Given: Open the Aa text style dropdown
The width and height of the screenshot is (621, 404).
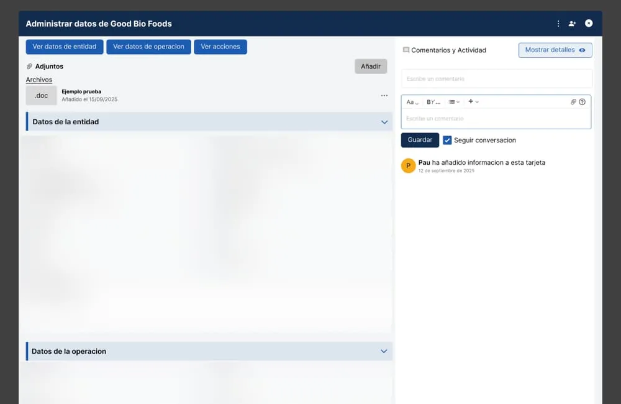Looking at the screenshot, I should (412, 102).
